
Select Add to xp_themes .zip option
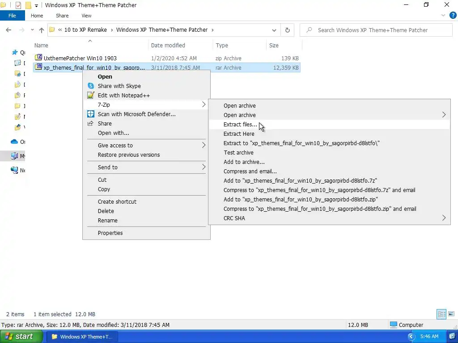tap(329, 199)
